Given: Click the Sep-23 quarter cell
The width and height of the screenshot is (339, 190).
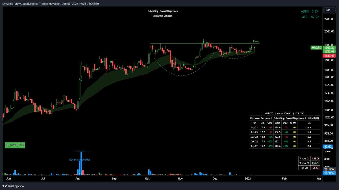Looking at the screenshot, I should click(254, 128).
